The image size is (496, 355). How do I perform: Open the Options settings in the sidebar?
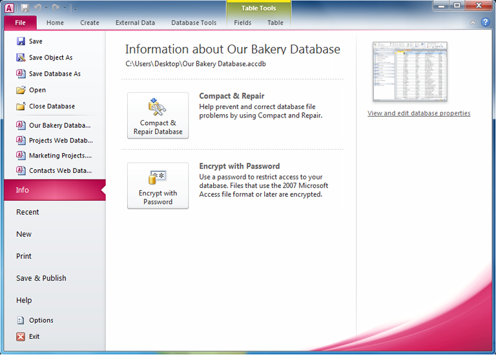[x=41, y=320]
